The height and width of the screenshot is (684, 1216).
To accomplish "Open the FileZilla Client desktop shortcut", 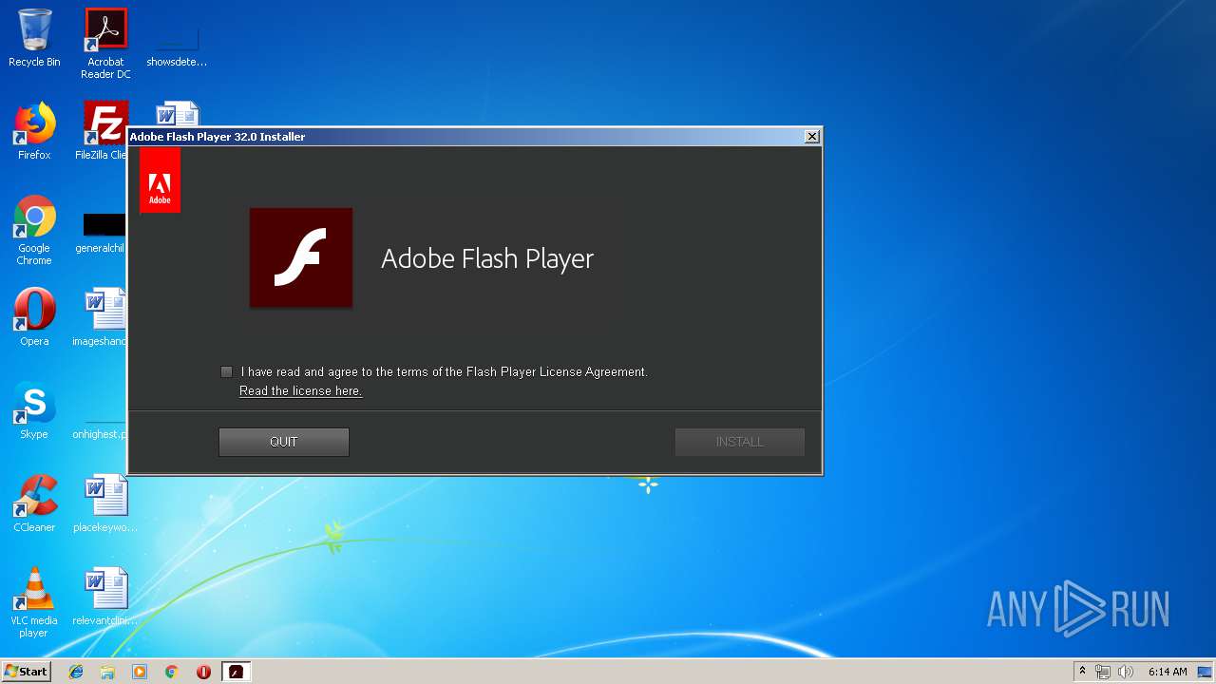I will pos(103,131).
